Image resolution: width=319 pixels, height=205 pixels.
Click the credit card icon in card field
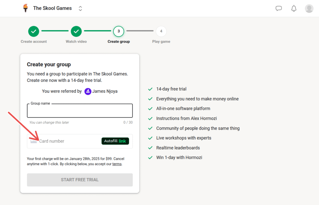tap(34, 141)
